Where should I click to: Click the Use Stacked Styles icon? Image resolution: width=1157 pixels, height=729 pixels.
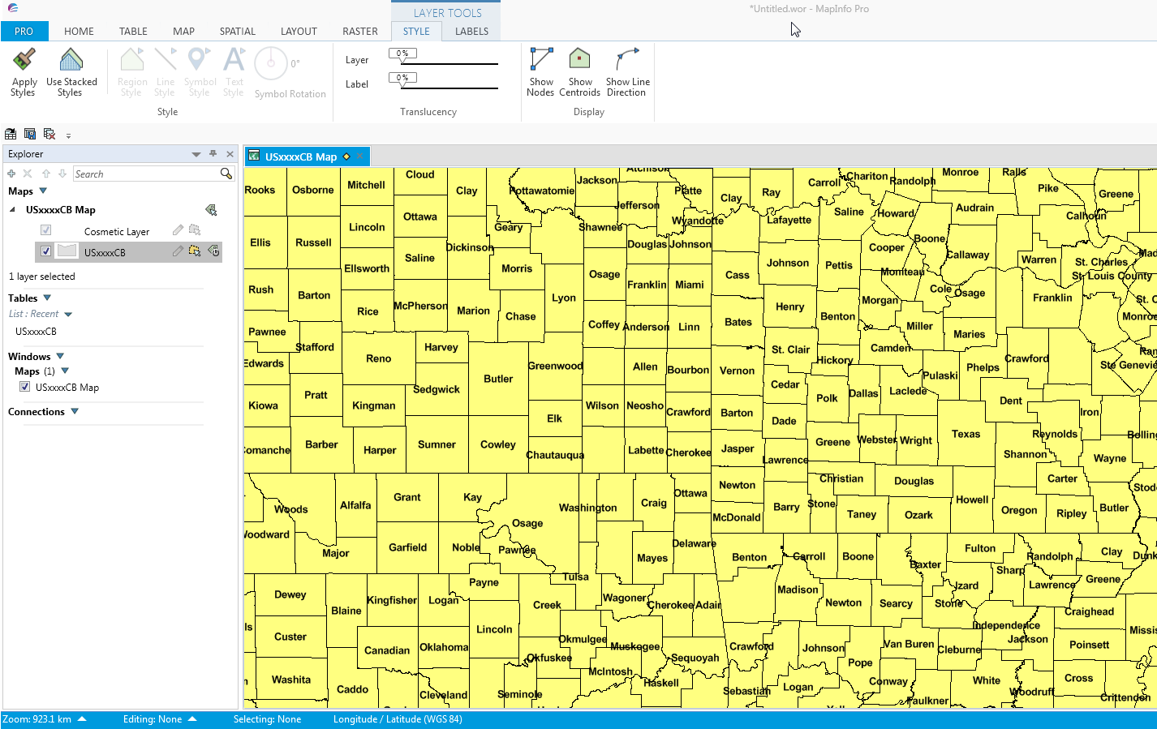[71, 60]
